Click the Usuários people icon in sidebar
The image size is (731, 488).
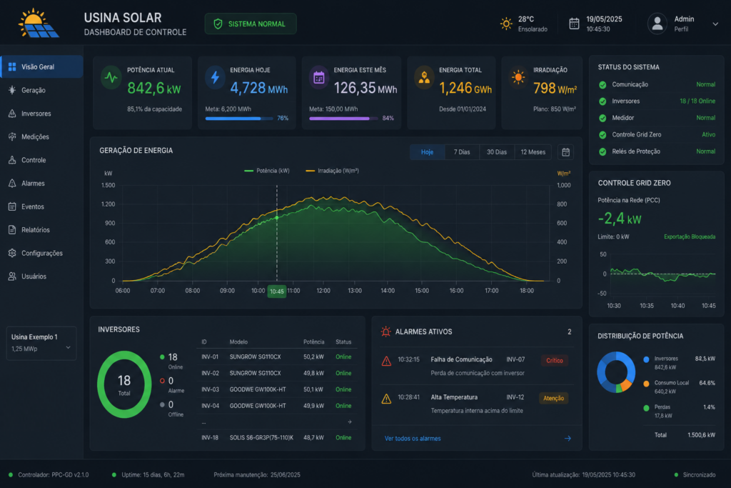pyautogui.click(x=12, y=277)
